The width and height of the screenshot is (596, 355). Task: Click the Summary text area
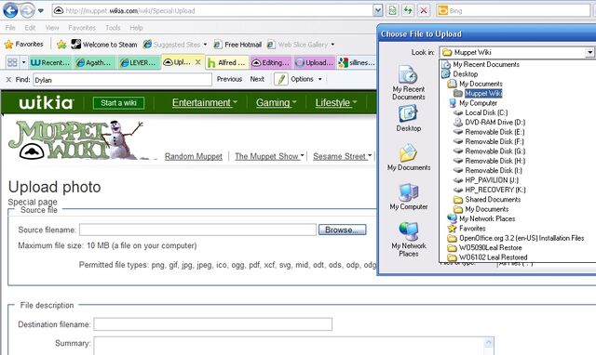tap(293, 346)
